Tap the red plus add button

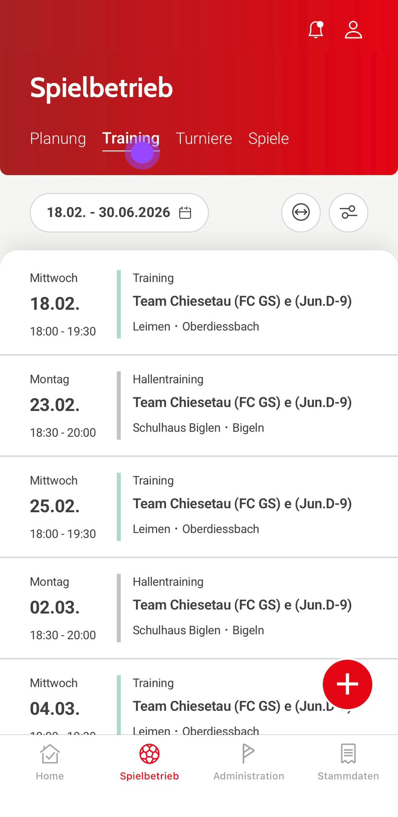(347, 684)
